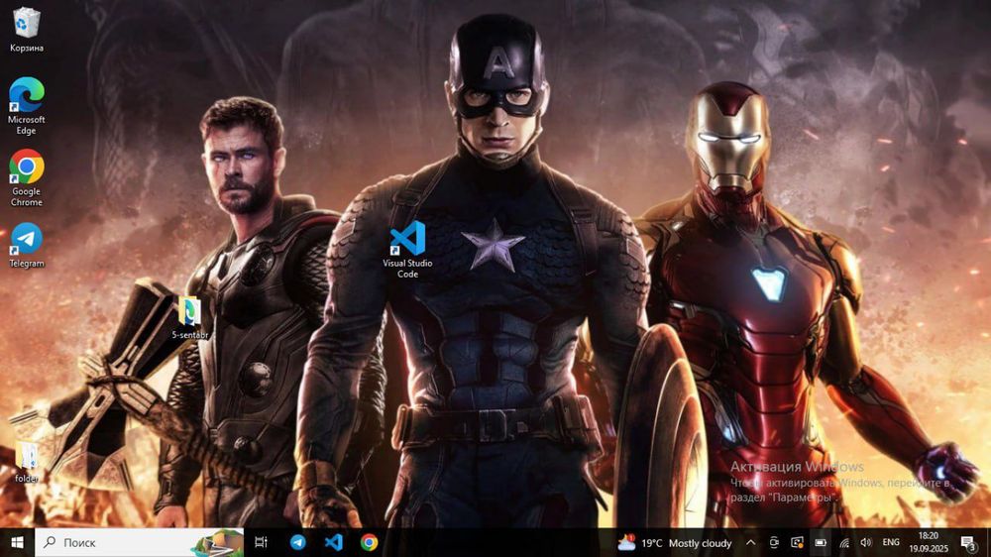This screenshot has height=557, width=991.
Task: Select the Google Chrome desktop shortcut
Action: click(x=26, y=177)
